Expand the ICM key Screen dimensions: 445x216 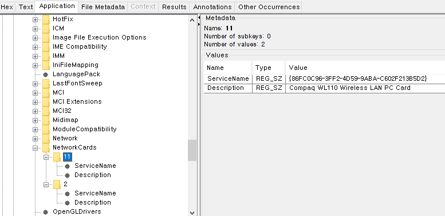click(x=35, y=29)
